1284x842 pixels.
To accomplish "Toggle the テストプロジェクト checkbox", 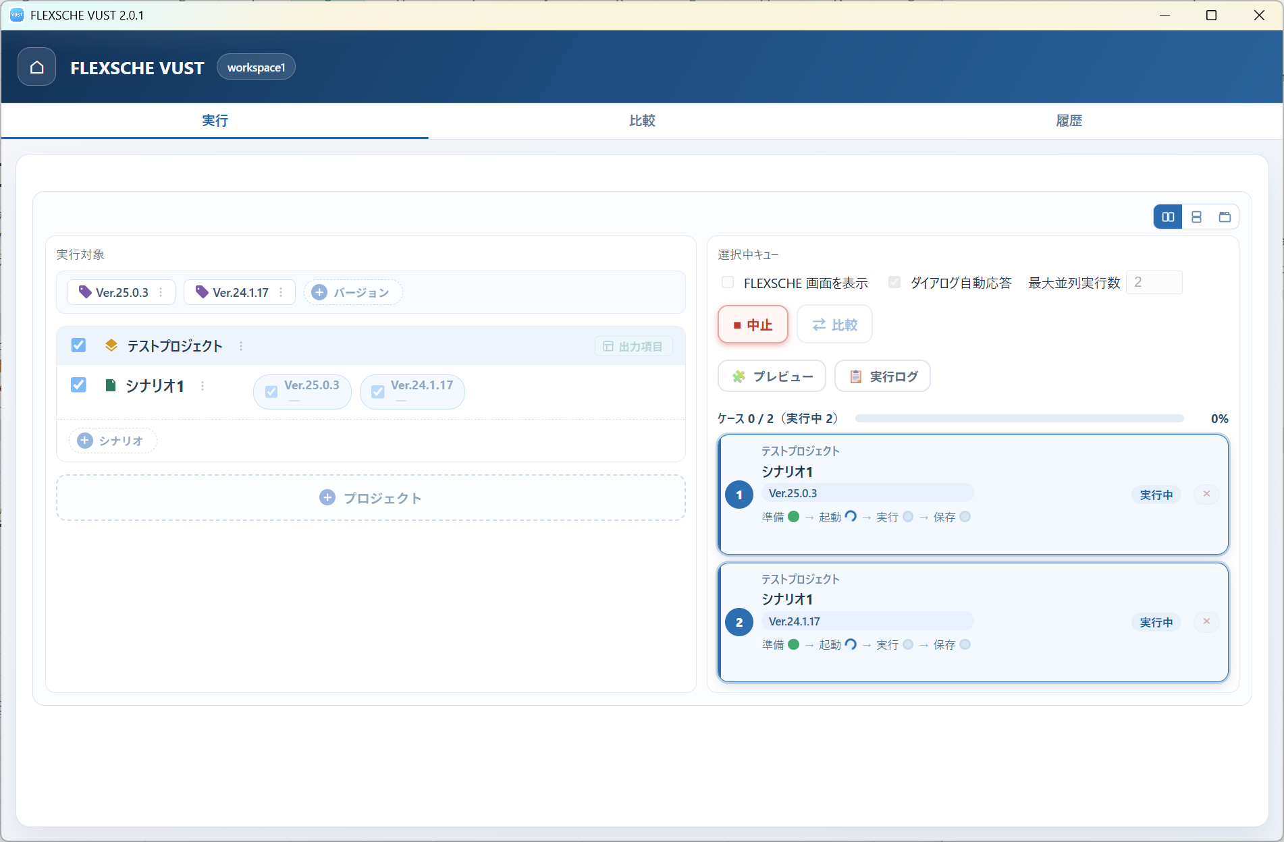I will click(78, 345).
